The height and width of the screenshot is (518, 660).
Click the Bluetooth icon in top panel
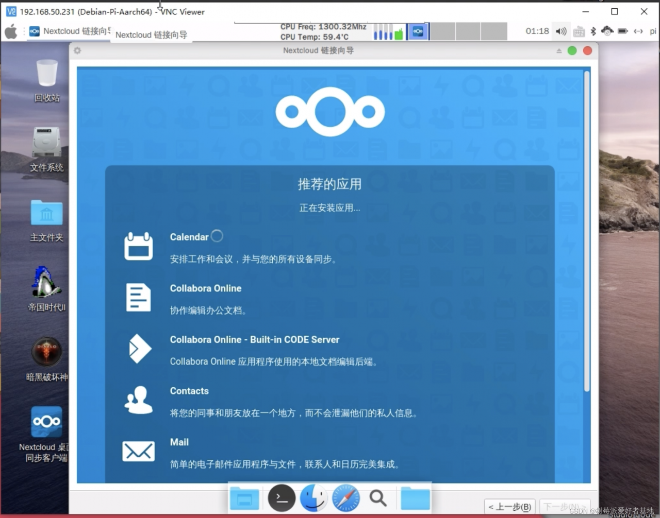pos(593,31)
